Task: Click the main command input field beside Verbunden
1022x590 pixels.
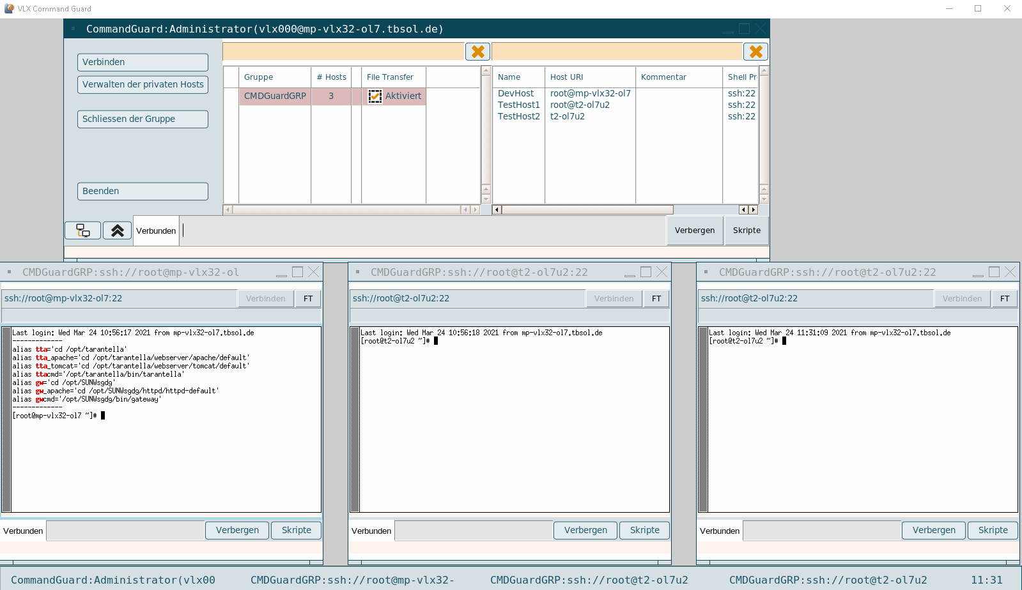Action: tap(422, 231)
